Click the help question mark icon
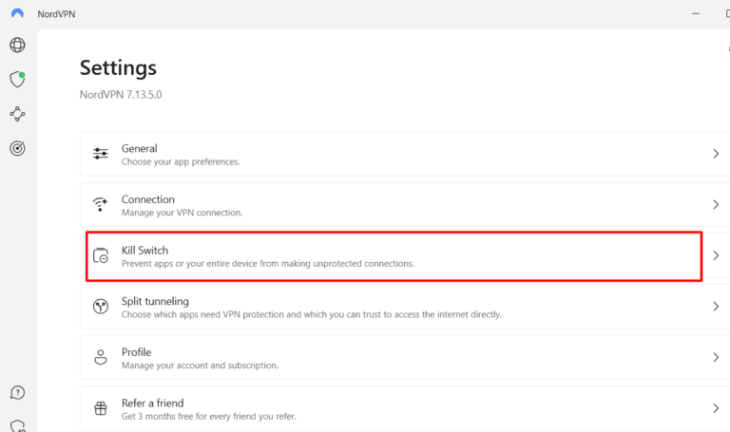 coord(17,392)
